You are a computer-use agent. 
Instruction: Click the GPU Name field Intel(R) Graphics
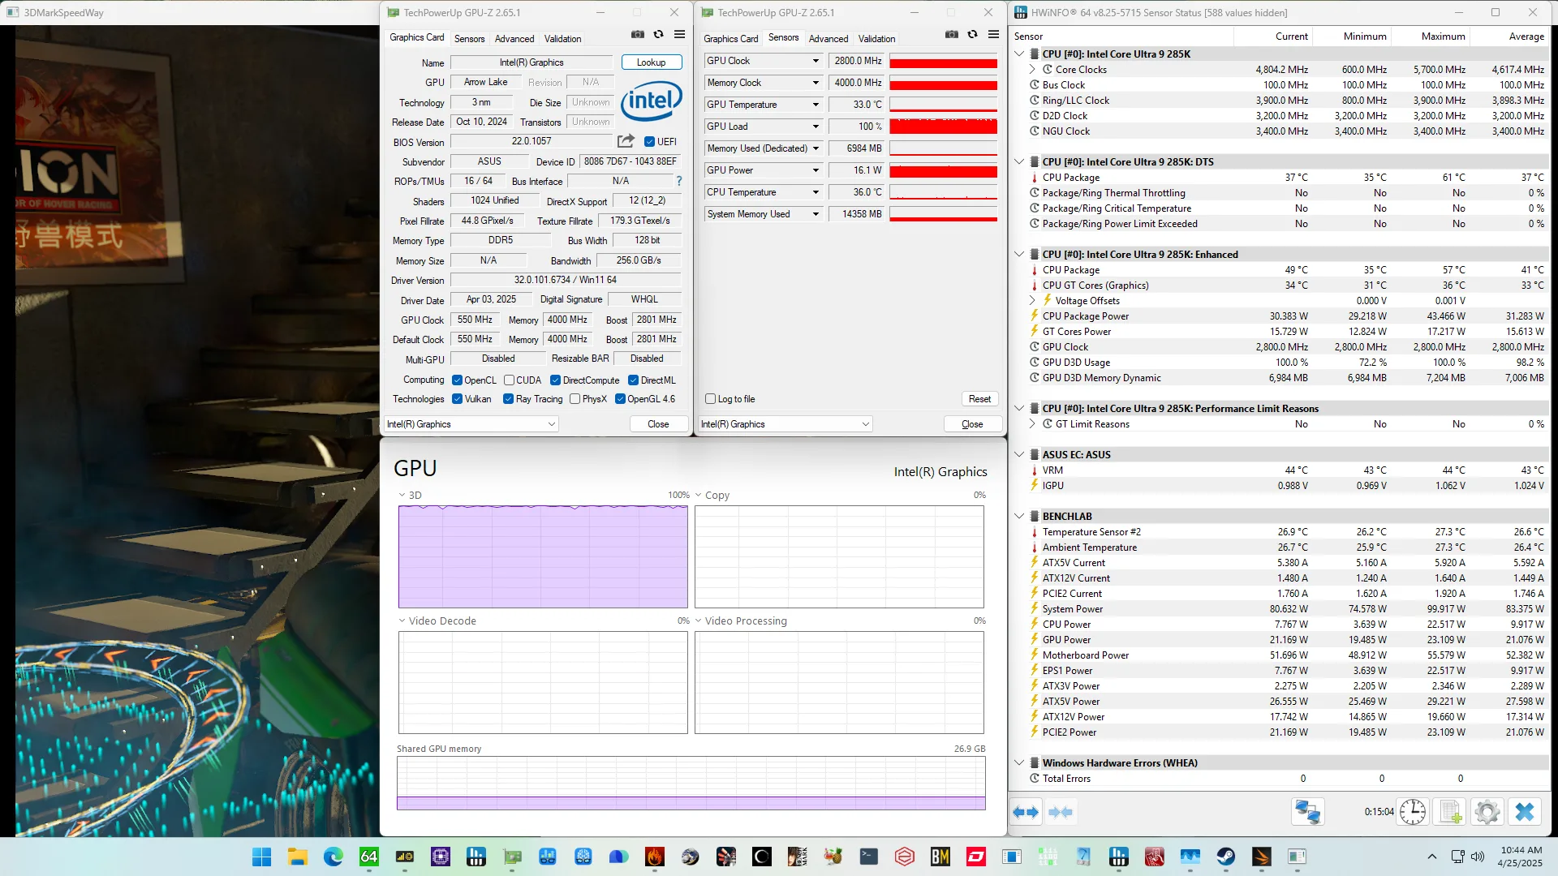[532, 62]
